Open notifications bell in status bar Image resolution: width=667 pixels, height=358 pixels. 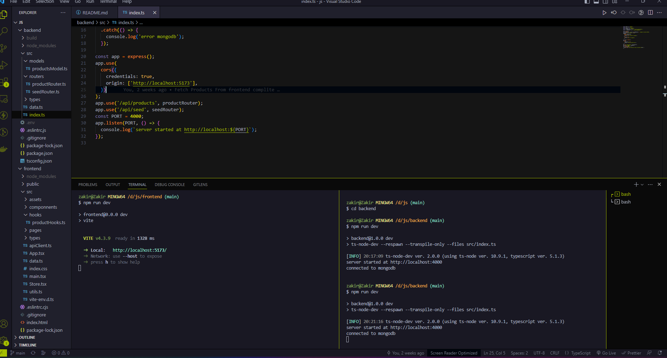click(660, 353)
